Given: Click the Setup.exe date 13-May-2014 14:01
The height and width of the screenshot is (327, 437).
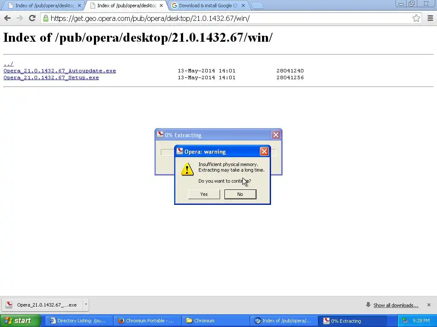Looking at the screenshot, I should [x=207, y=77].
